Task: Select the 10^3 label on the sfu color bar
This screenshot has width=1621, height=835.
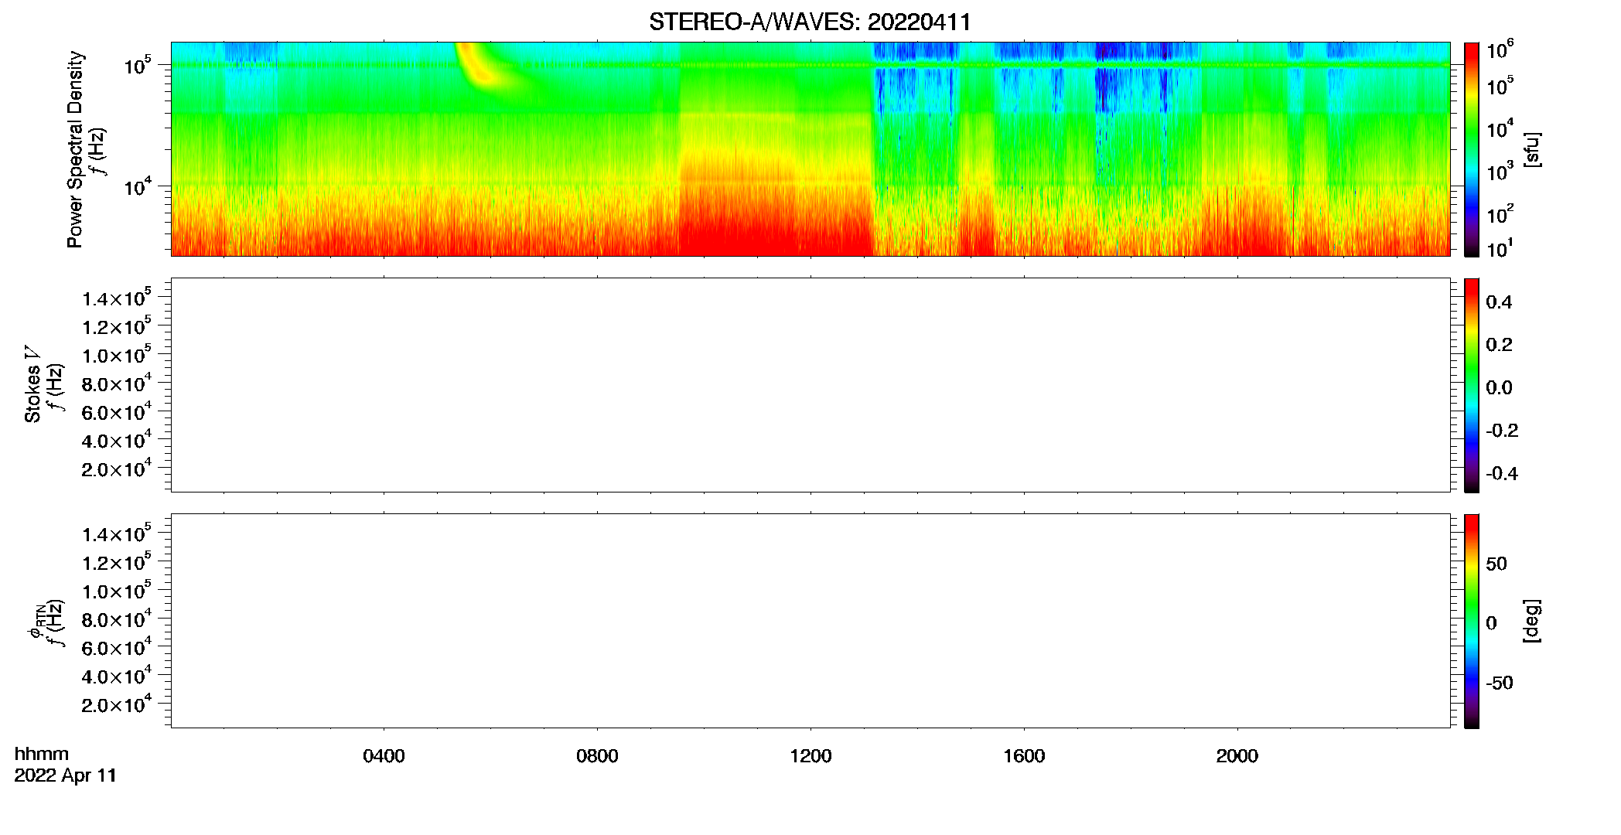Action: (x=1500, y=172)
